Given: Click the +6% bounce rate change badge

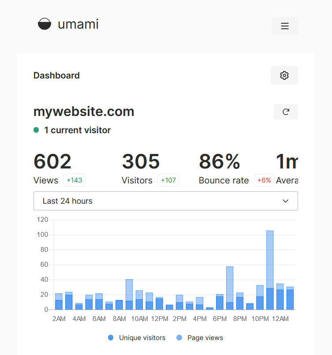Looking at the screenshot, I should 264,180.
